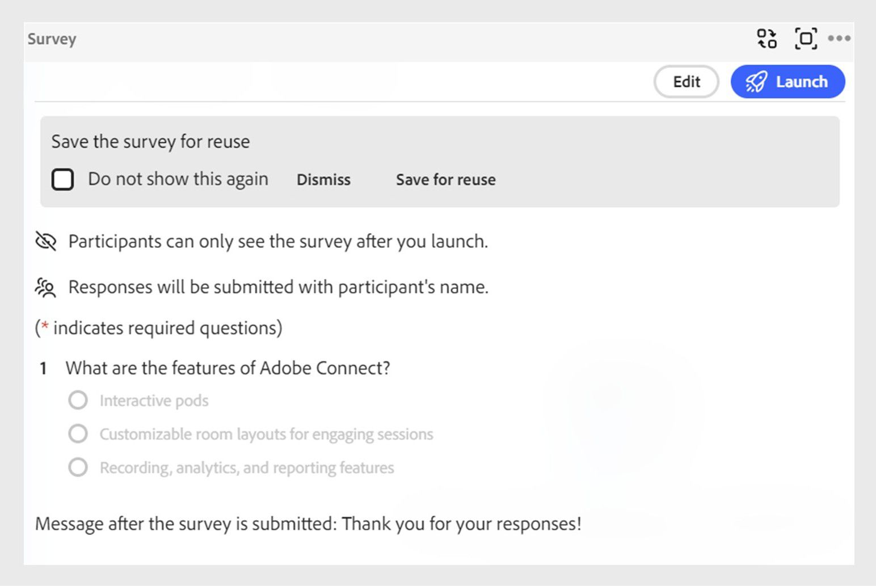Click question text about Adobe Connect features
876x586 pixels.
click(x=228, y=368)
